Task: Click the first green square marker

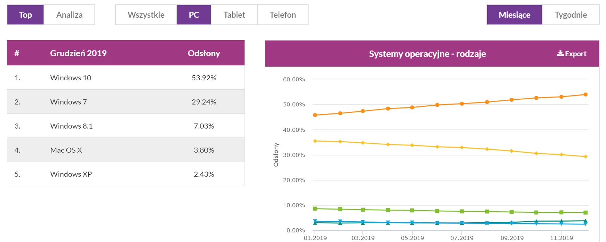Action: pyautogui.click(x=315, y=209)
